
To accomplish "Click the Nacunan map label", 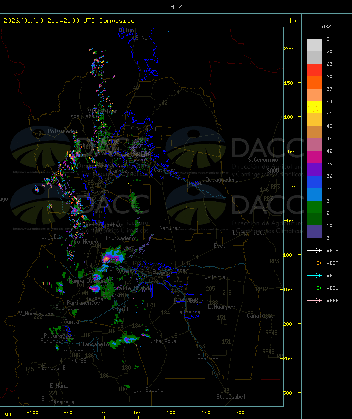I will click(x=170, y=228).
